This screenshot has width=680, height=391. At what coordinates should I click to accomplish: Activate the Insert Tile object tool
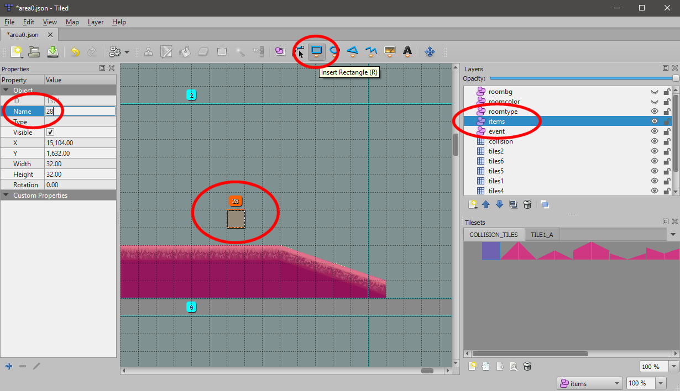click(390, 51)
